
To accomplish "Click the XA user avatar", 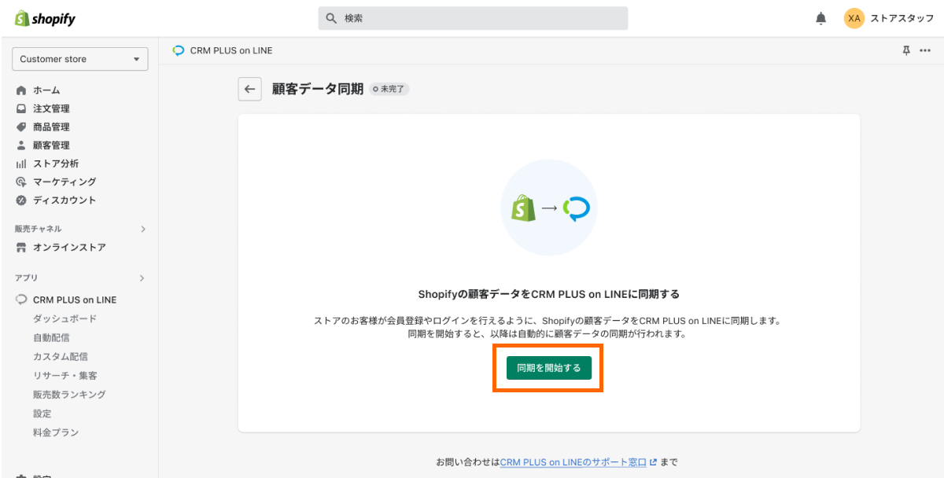I will [x=854, y=18].
